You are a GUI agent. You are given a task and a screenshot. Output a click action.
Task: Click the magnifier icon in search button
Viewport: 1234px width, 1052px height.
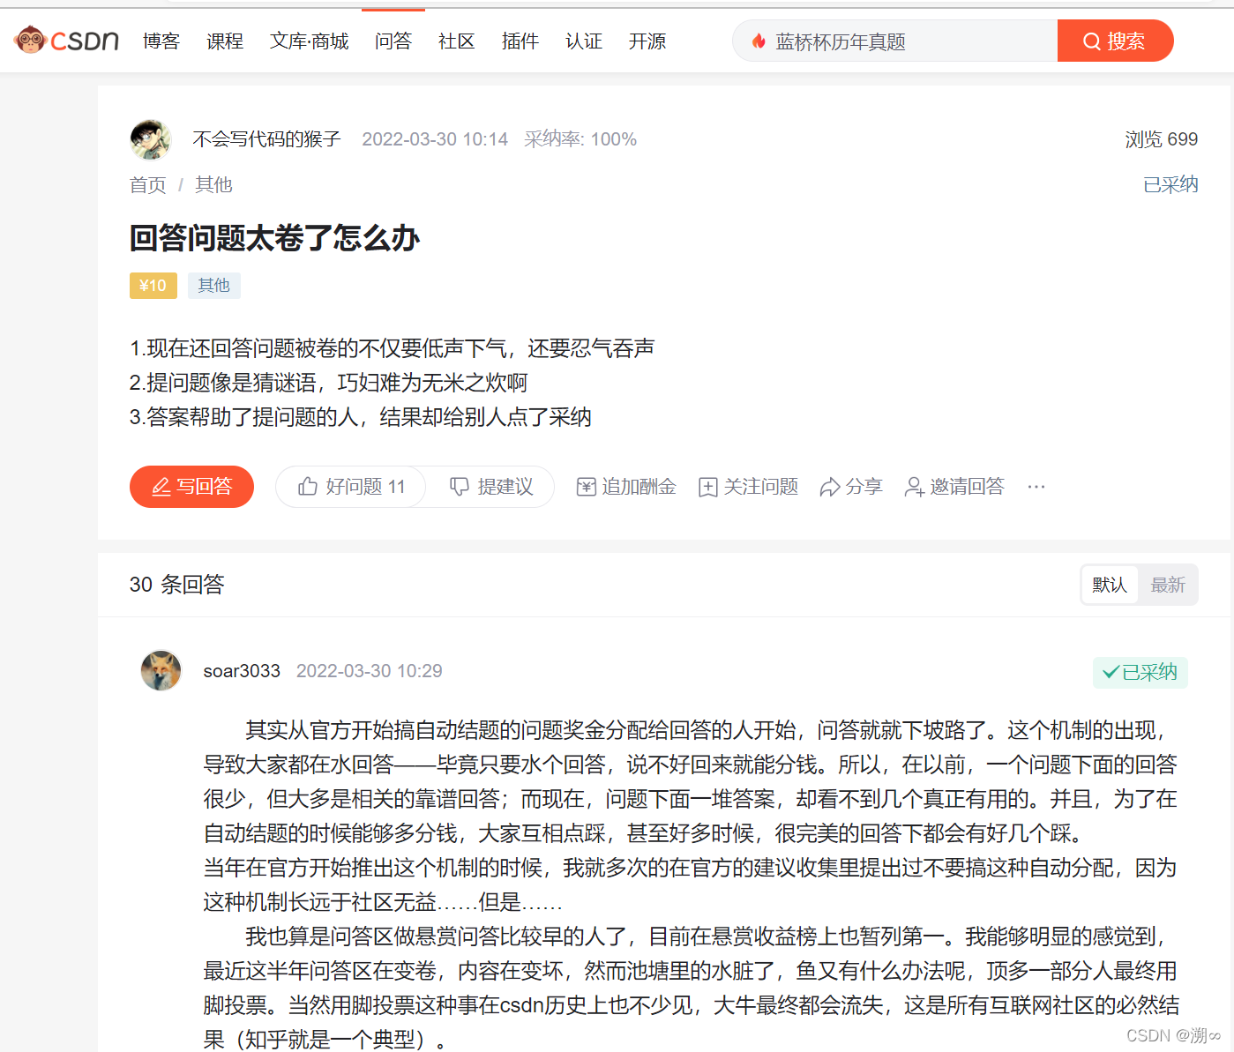tap(1092, 40)
